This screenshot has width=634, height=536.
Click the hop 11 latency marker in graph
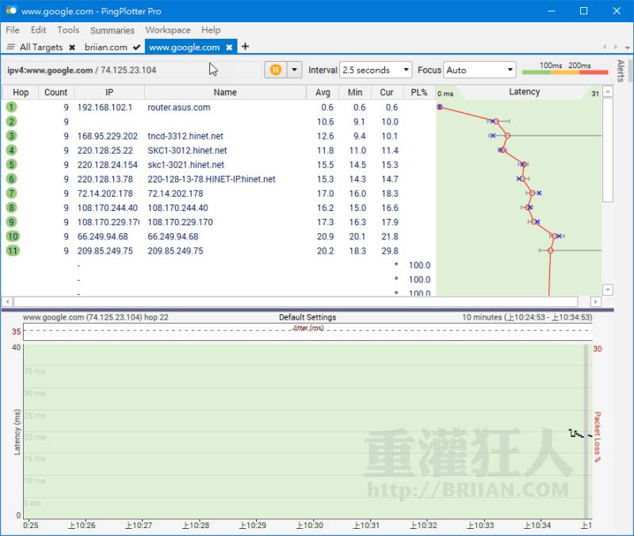coord(550,251)
